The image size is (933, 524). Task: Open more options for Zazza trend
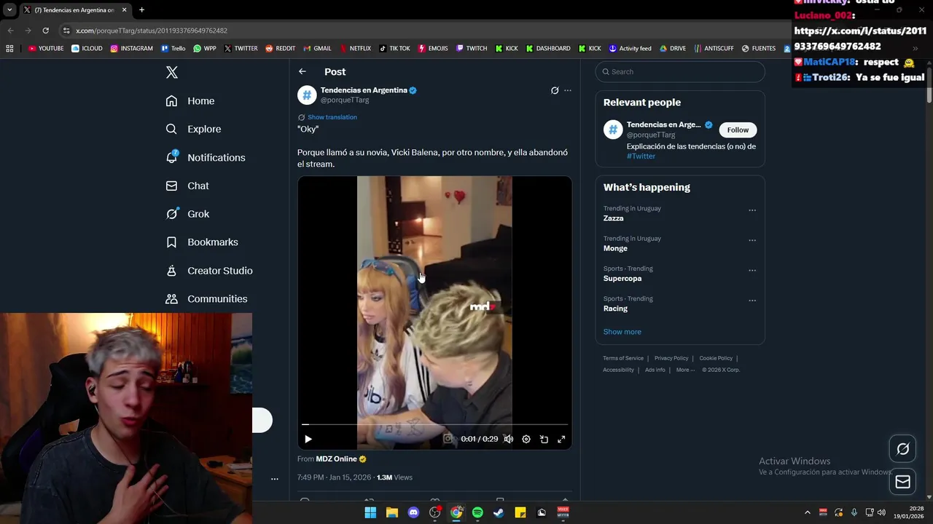click(x=752, y=210)
